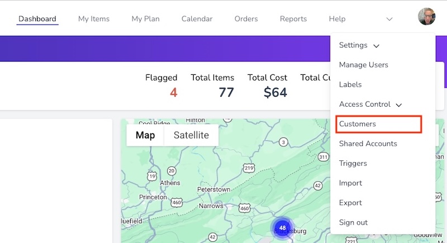
Task: Expand the Settings submenu
Action: pyautogui.click(x=359, y=45)
